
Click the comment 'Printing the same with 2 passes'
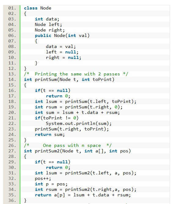pos(76,74)
